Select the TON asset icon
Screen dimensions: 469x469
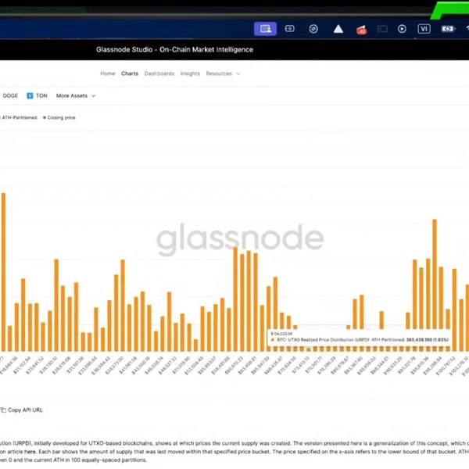(x=30, y=95)
